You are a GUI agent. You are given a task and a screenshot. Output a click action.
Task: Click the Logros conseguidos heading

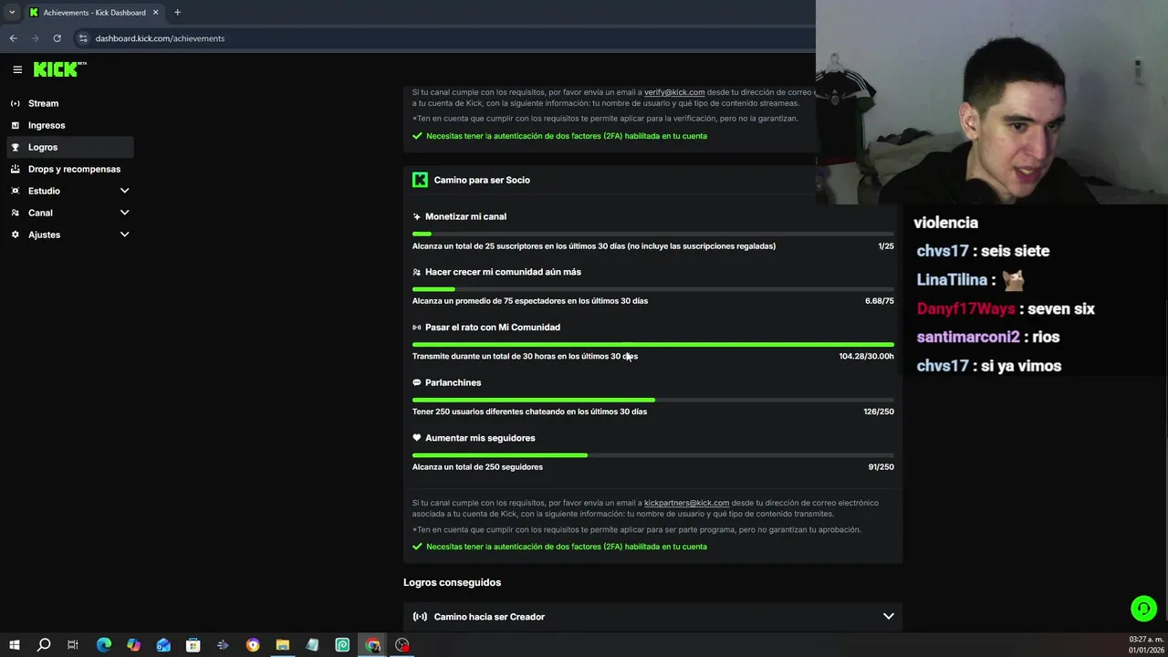[x=452, y=582]
